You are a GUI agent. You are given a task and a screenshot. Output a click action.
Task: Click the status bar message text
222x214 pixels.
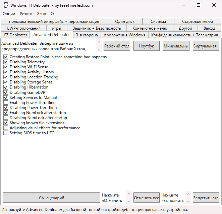(x=95, y=210)
